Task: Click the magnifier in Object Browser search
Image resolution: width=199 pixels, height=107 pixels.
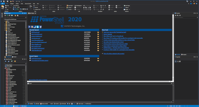Action: 26,63
